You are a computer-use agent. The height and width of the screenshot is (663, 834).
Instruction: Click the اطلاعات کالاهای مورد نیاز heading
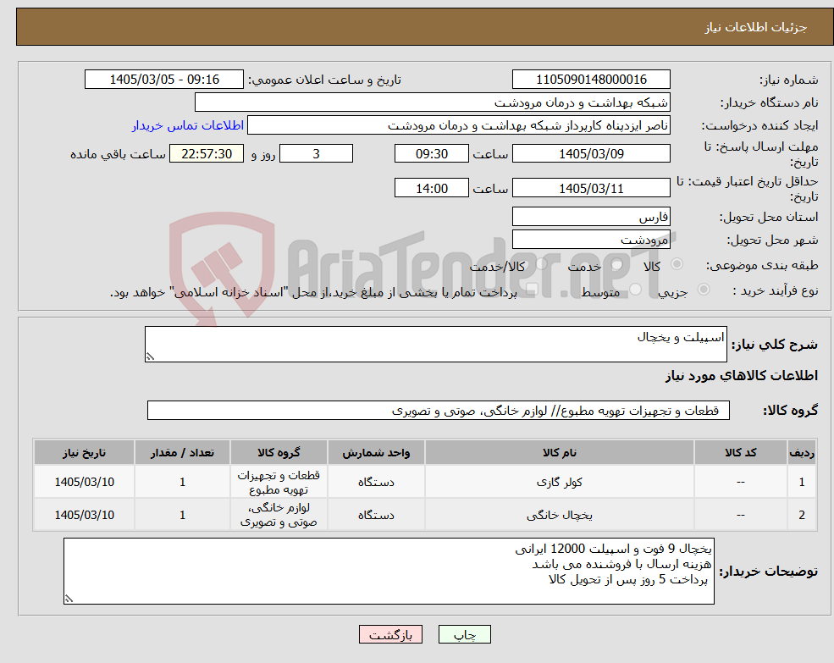741,376
